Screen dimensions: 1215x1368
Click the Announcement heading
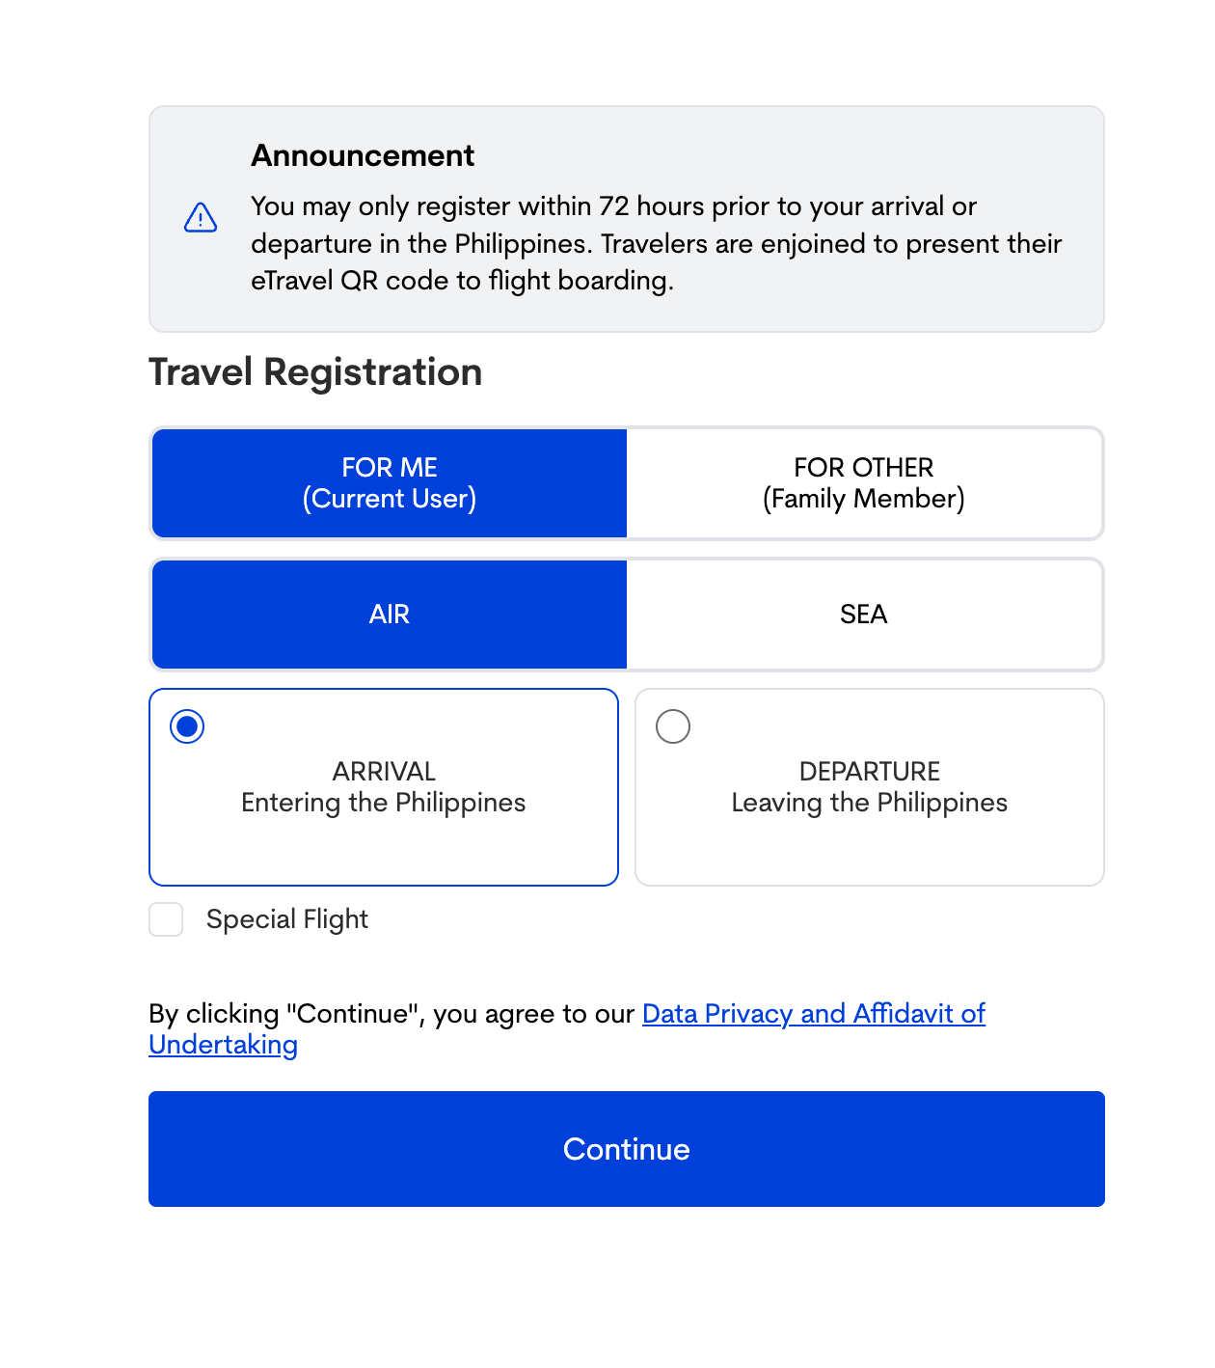[x=363, y=156]
